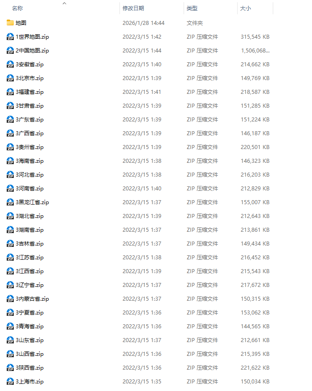Click the zip icon for 3上海市.zip

pos(10,382)
